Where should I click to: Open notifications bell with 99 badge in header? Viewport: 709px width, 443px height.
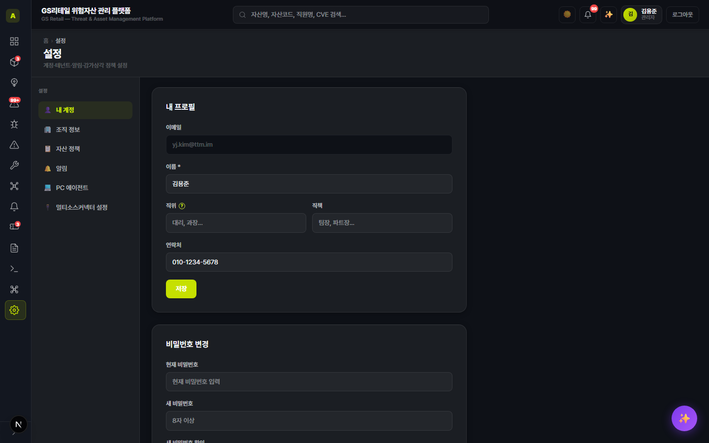[x=588, y=15]
